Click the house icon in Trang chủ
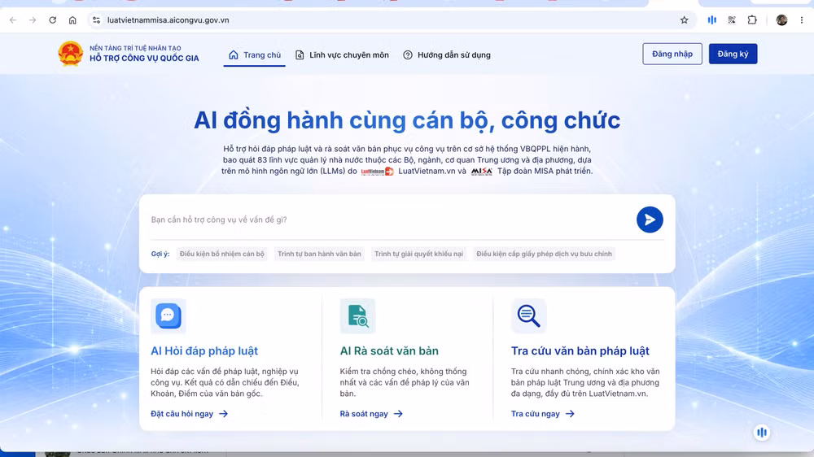The image size is (814, 457). (234, 55)
